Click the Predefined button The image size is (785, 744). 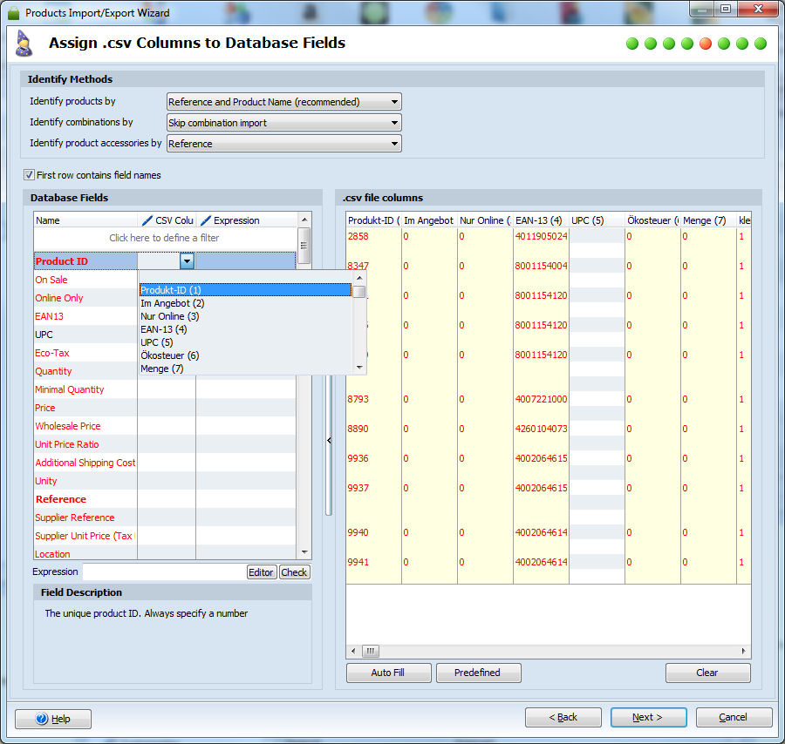click(477, 673)
